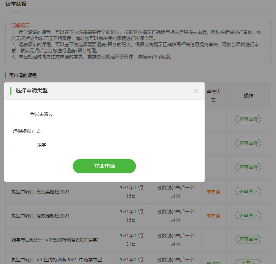Click the 续学续报 page heading
Image resolution: width=276 pixels, height=264 pixels.
pos(16,4)
